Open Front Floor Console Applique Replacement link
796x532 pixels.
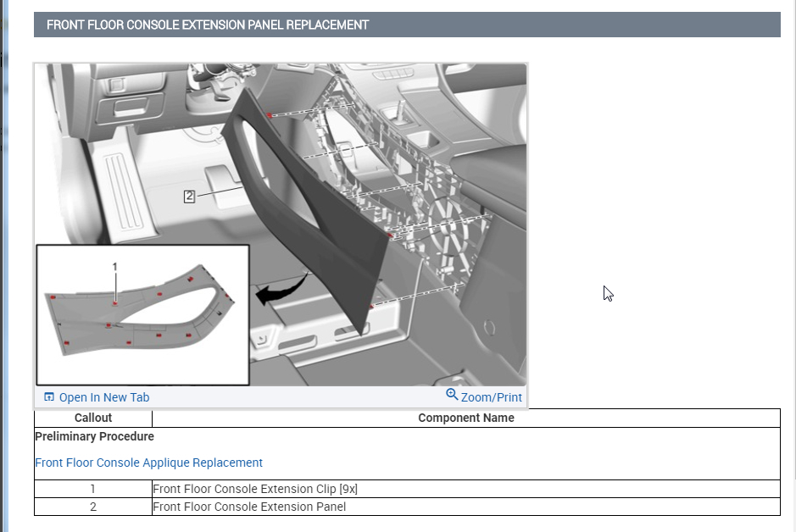148,463
